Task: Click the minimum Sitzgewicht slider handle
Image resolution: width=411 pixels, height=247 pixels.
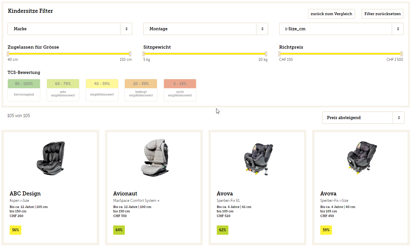Action: (x=144, y=54)
